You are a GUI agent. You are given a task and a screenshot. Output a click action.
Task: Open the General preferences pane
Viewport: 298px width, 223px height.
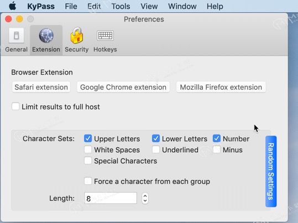(x=17, y=40)
